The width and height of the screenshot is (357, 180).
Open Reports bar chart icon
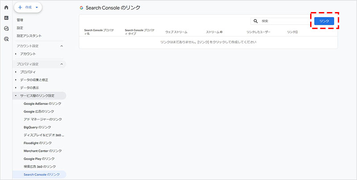click(6, 18)
